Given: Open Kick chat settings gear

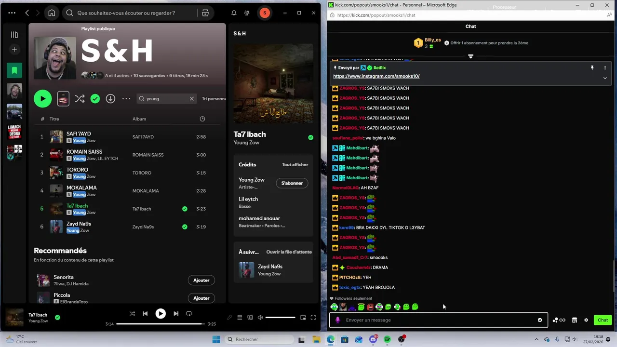Looking at the screenshot, I should (x=586, y=320).
